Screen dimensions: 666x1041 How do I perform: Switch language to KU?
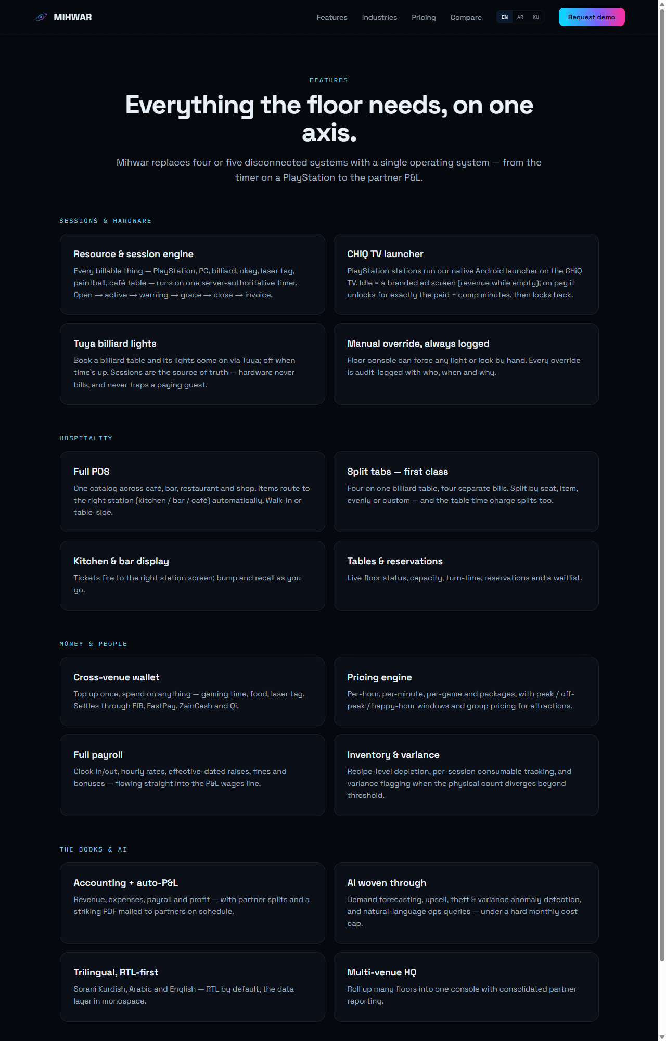[x=536, y=17]
